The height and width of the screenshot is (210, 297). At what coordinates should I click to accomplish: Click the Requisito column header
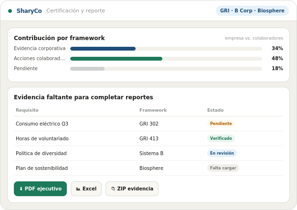(x=27, y=110)
